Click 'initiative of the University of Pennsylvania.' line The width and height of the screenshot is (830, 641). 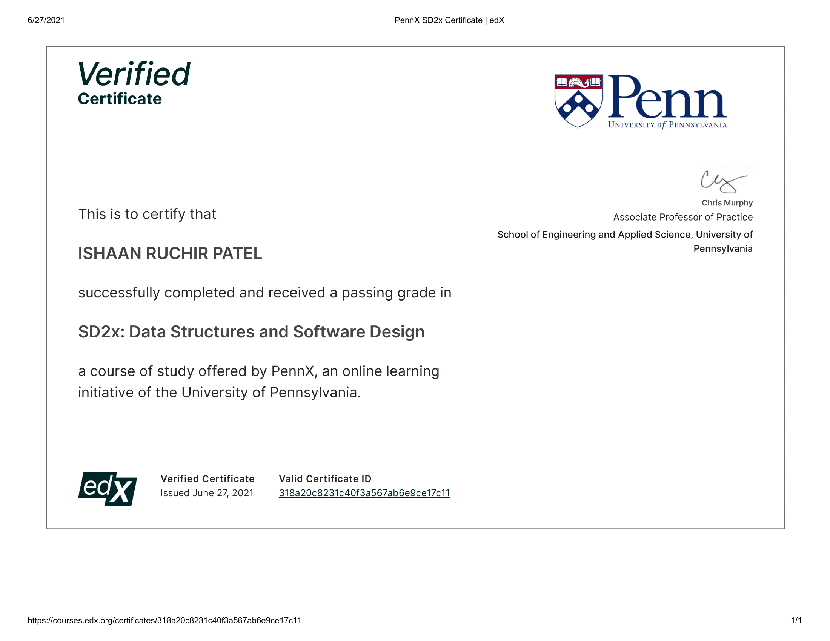(x=219, y=392)
